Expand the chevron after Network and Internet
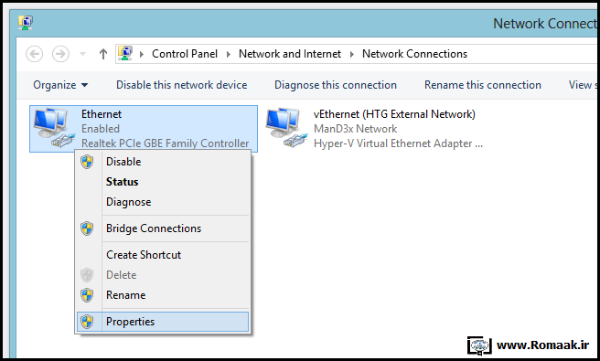The height and width of the screenshot is (361, 600). 352,54
